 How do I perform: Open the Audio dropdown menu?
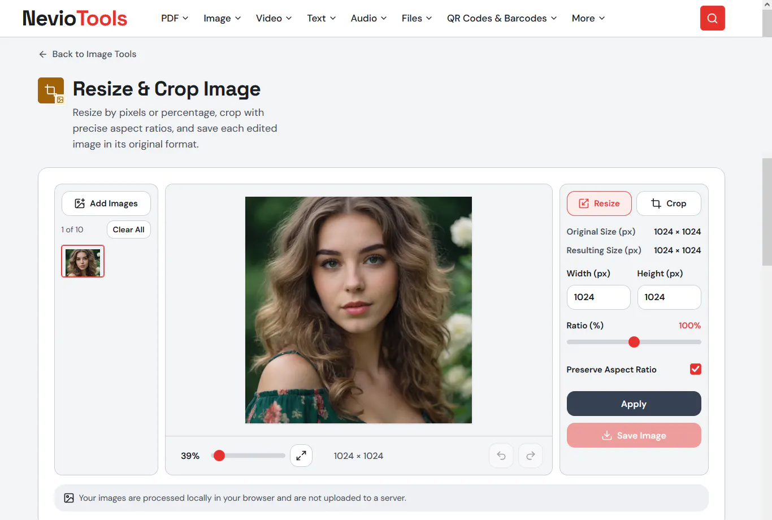point(368,18)
